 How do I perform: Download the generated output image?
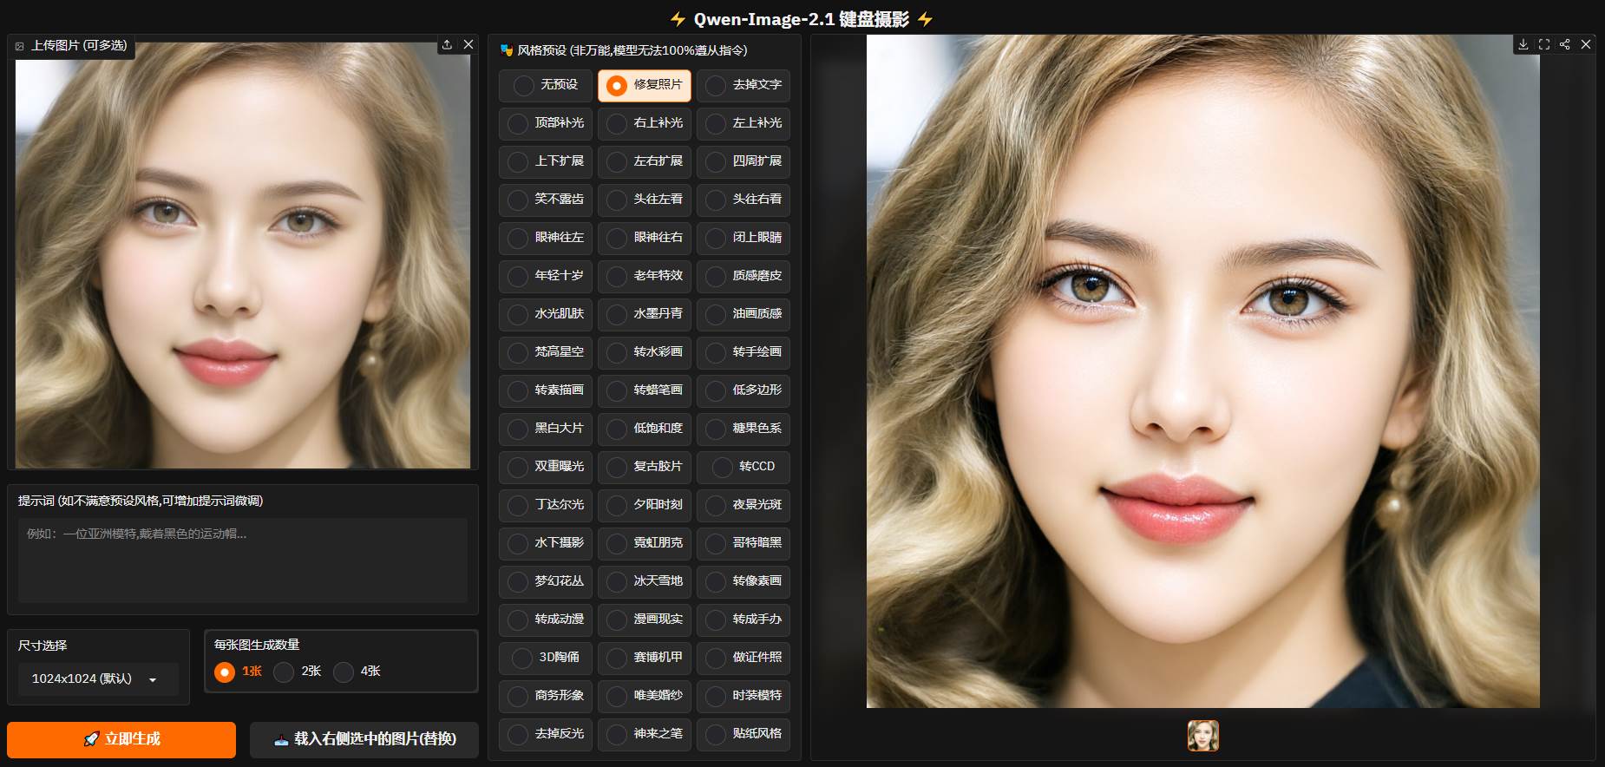(x=1523, y=44)
